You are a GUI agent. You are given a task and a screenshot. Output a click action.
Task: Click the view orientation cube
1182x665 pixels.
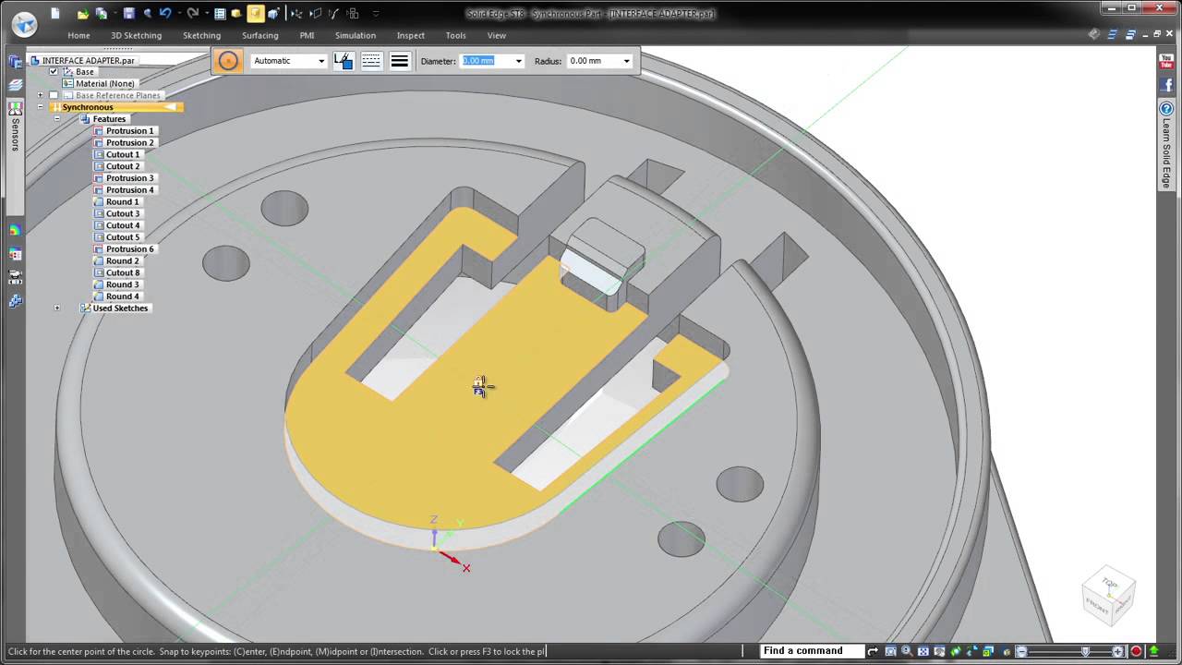(1108, 594)
